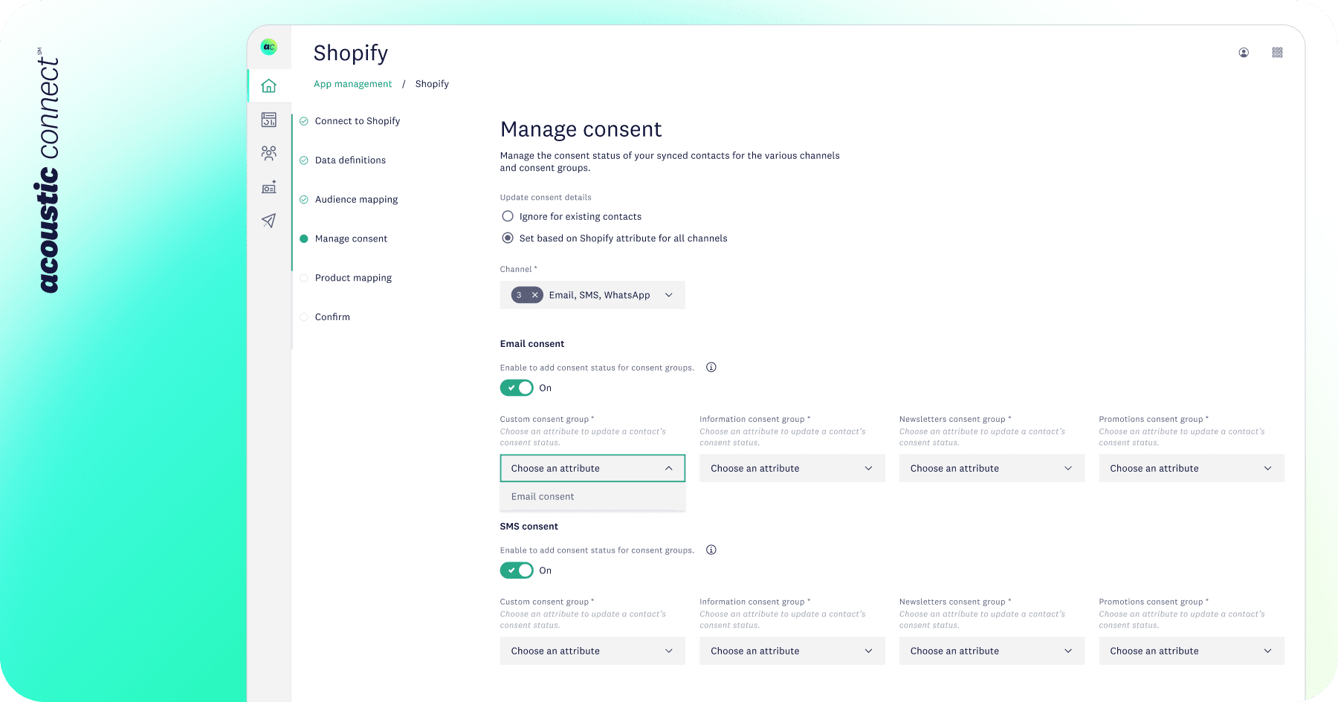Open the apps grid icon
Viewport: 1338px width, 702px height.
(1277, 53)
